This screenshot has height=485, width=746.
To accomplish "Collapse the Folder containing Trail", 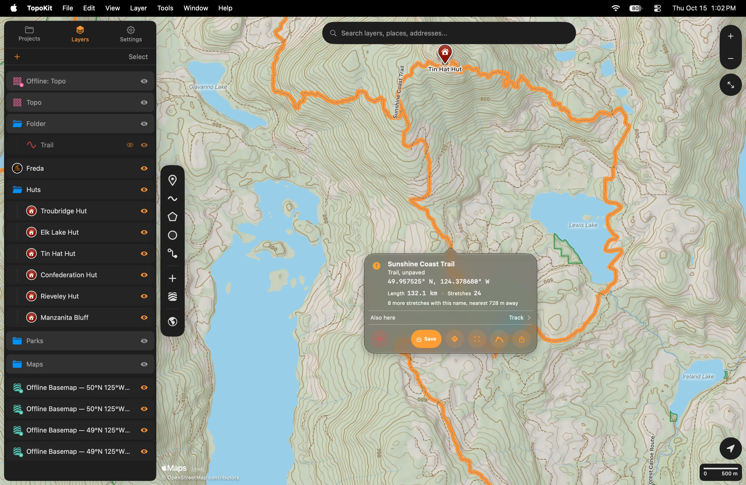I will 17,124.
